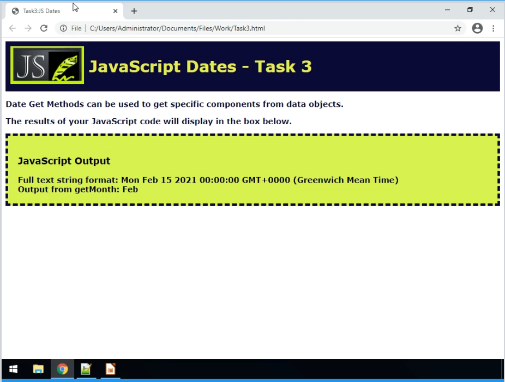Reload the Task3.html page
This screenshot has width=505, height=382.
(x=44, y=28)
